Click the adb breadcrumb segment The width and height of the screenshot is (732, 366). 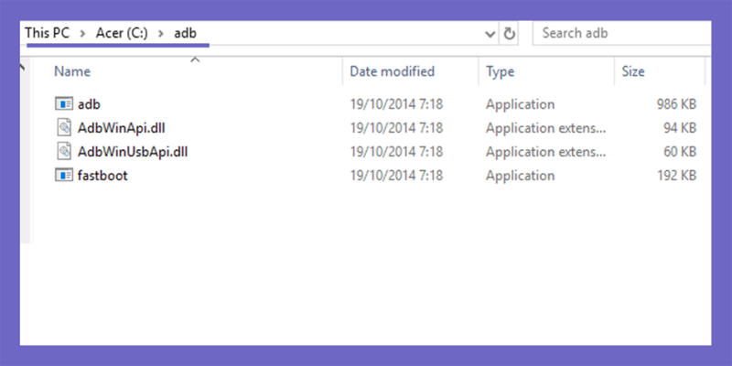tap(186, 33)
